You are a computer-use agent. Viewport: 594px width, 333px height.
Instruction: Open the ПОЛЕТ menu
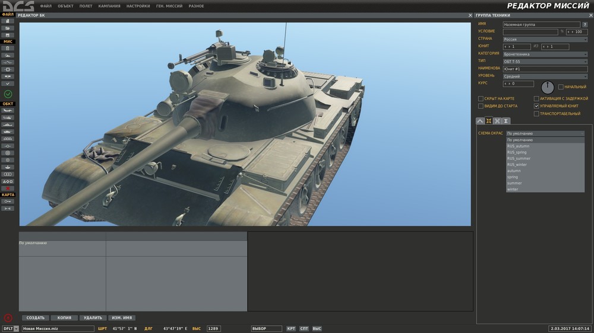point(86,6)
